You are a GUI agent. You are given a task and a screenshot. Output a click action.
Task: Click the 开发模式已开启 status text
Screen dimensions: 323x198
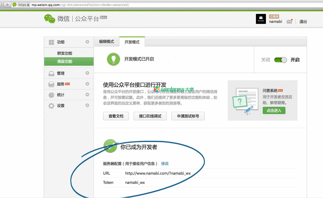coord(139,59)
